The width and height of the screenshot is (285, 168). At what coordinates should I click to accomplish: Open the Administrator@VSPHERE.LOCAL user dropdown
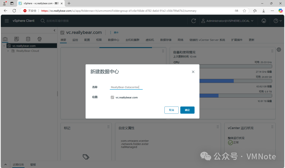[x=227, y=21]
